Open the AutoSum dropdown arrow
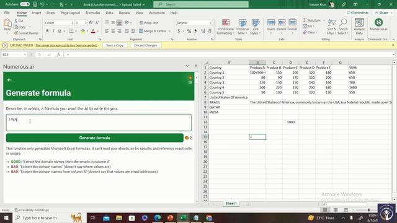This screenshot has width=397, height=223. coord(324,20)
